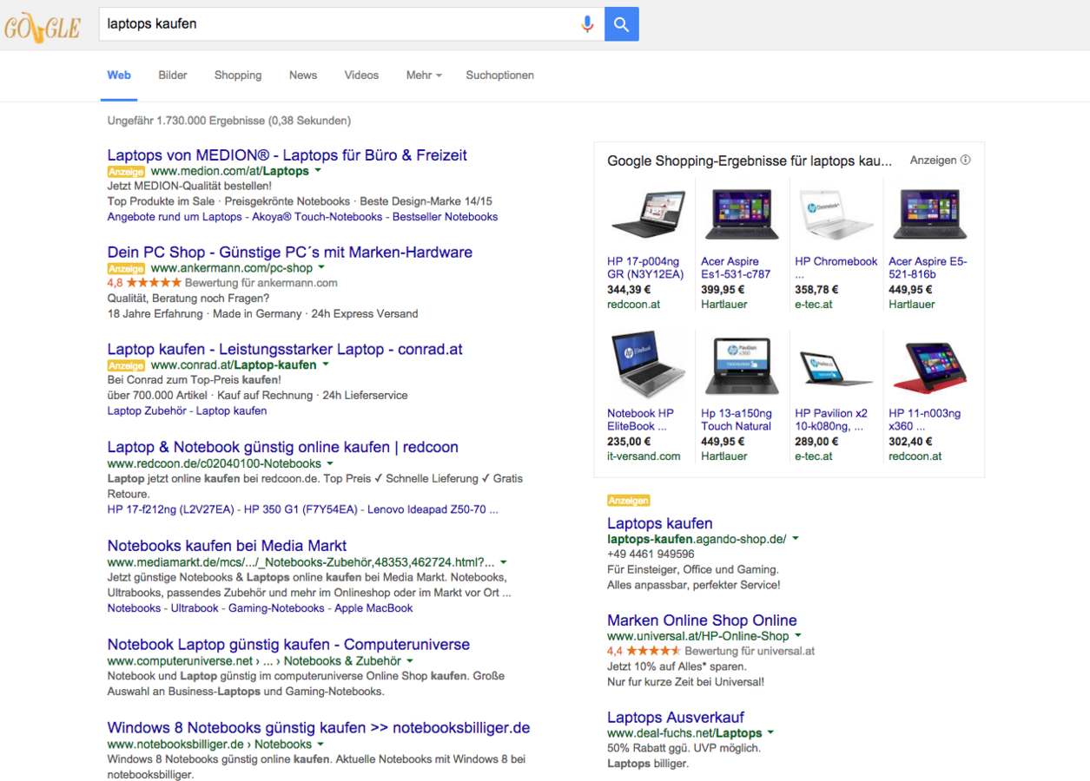Switch to the Shopping tab
1090x781 pixels.
238,75
